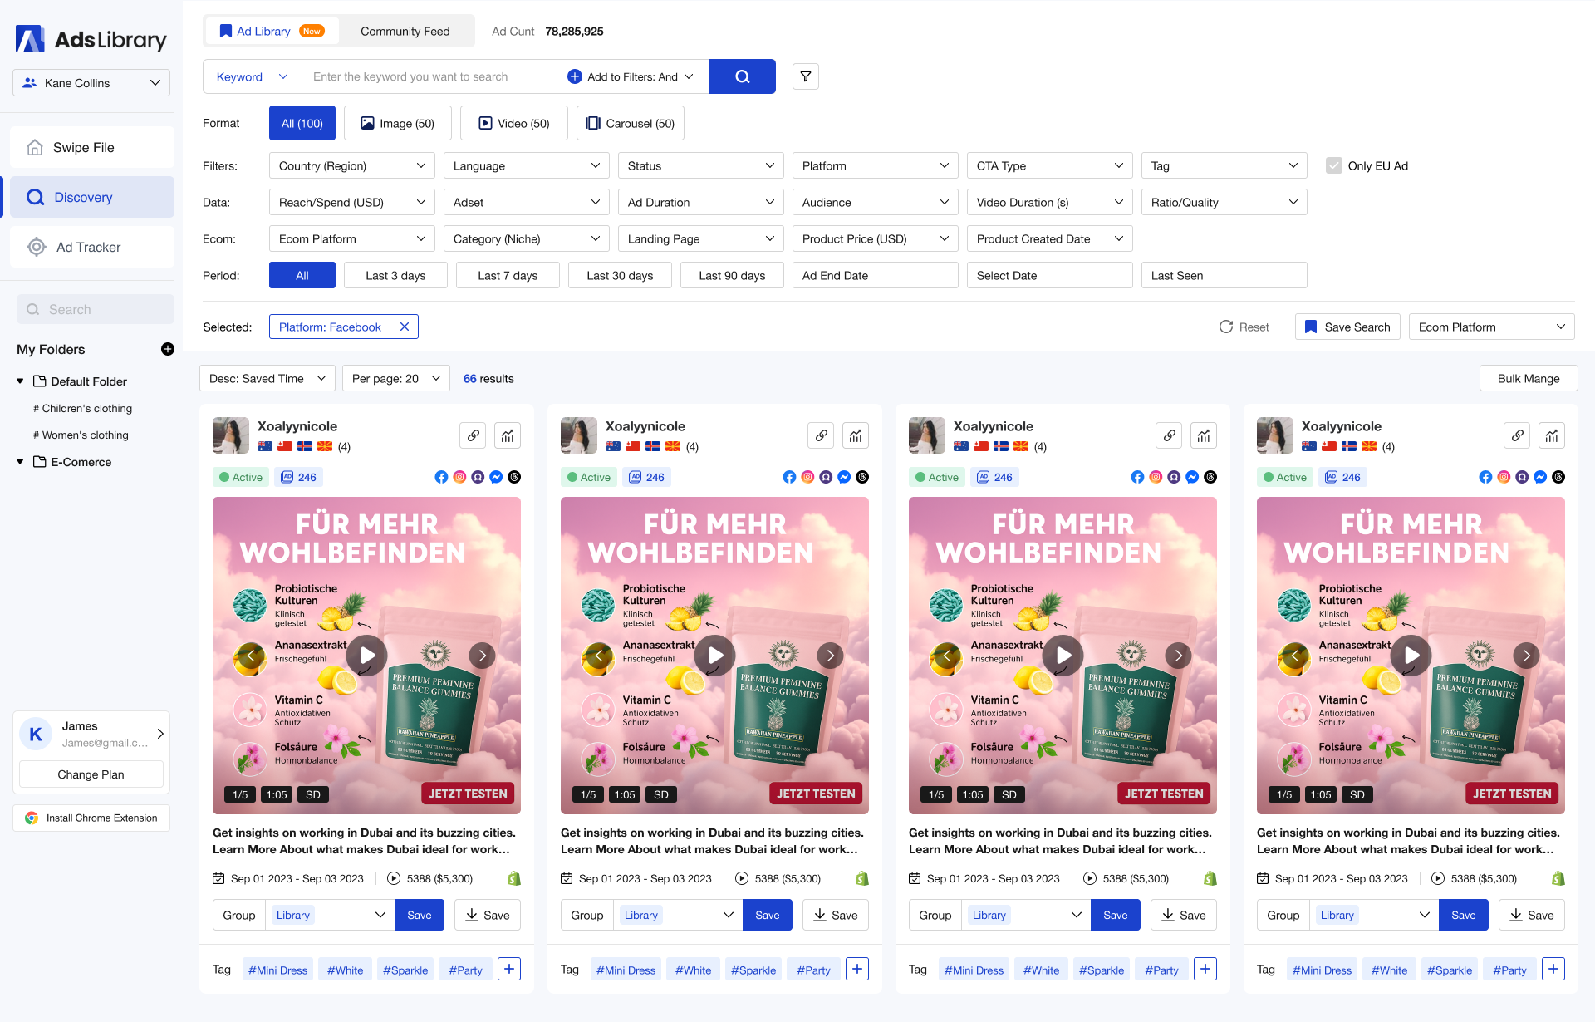Click first ad card's copy link icon
The image size is (1595, 1022).
click(473, 435)
